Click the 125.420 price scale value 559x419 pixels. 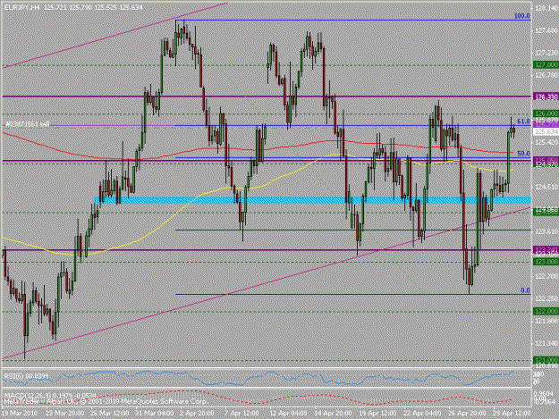(x=546, y=142)
